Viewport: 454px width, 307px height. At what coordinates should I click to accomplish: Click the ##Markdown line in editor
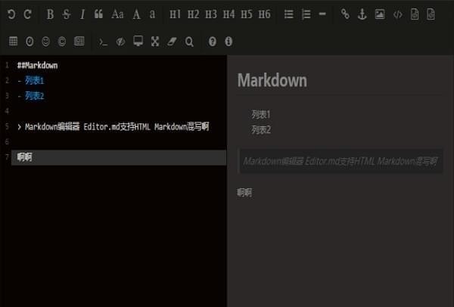click(x=37, y=65)
